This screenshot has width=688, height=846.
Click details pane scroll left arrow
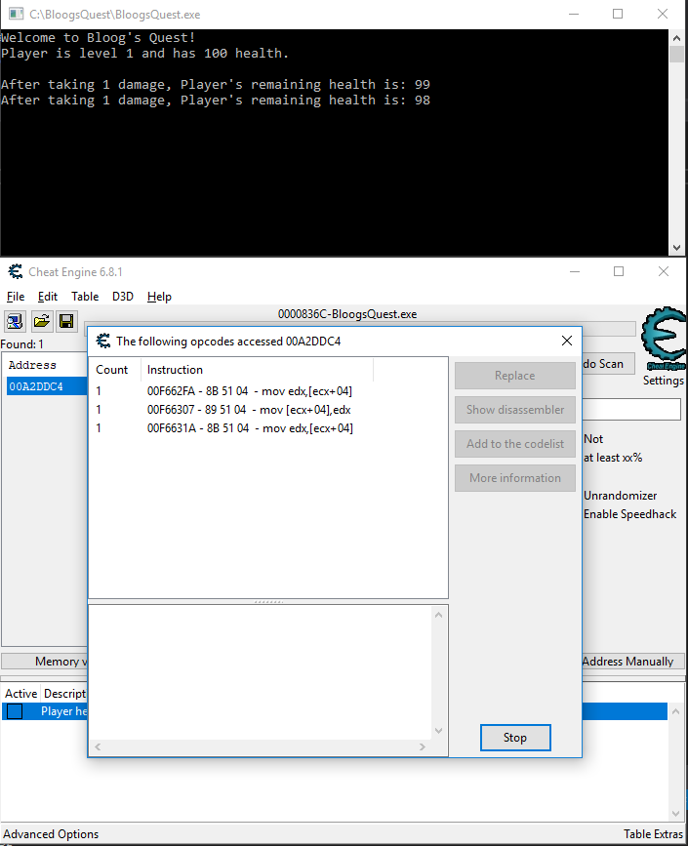click(98, 746)
